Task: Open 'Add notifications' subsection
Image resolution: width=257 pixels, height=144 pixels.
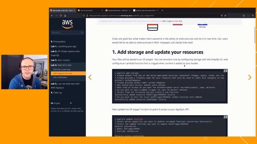Action: tap(60, 77)
